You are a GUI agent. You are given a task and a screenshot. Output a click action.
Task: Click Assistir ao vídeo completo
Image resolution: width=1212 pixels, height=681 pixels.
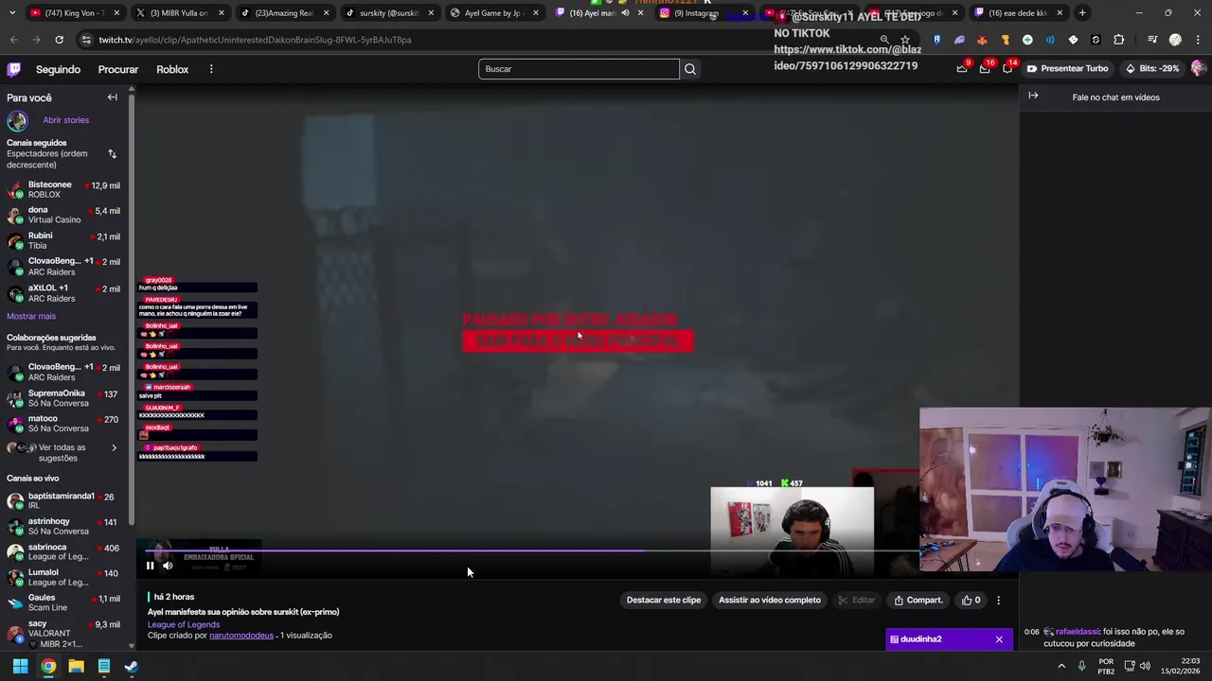click(x=770, y=600)
